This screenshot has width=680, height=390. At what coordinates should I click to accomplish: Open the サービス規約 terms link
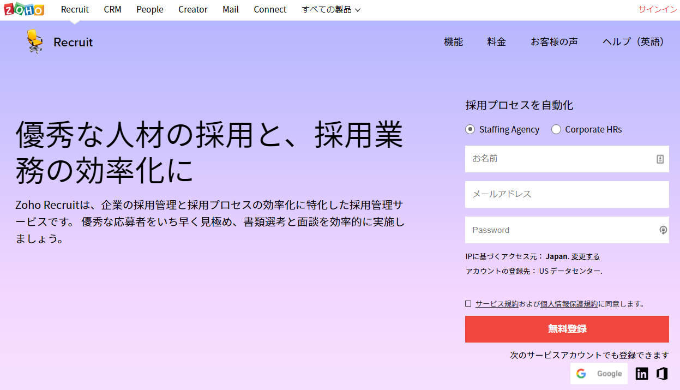[497, 304]
